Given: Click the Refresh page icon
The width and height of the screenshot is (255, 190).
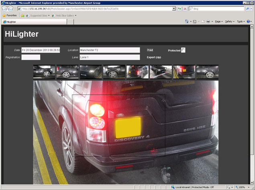Looking at the screenshot, I should coord(179,8).
